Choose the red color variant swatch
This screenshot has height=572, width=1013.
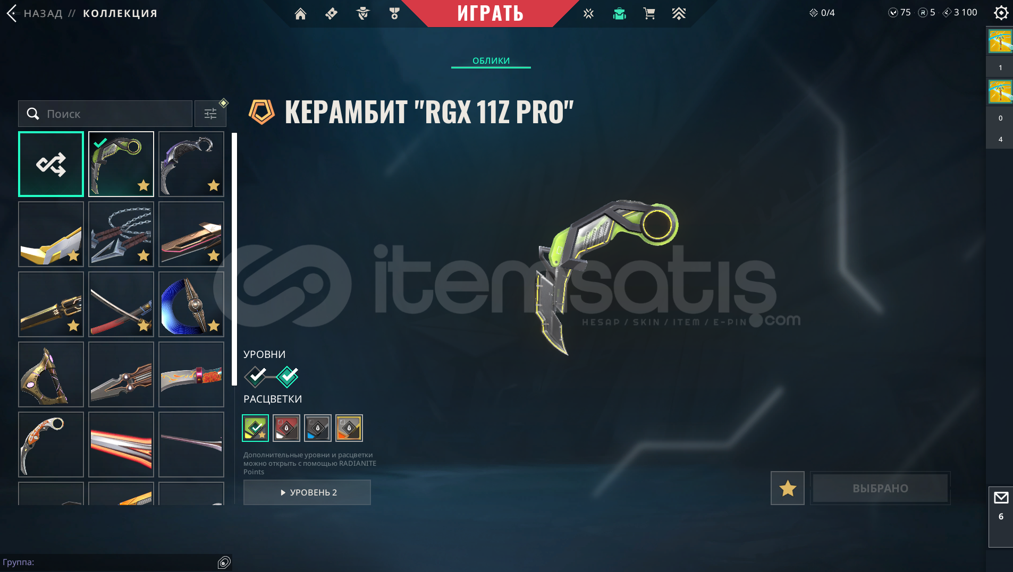click(286, 428)
